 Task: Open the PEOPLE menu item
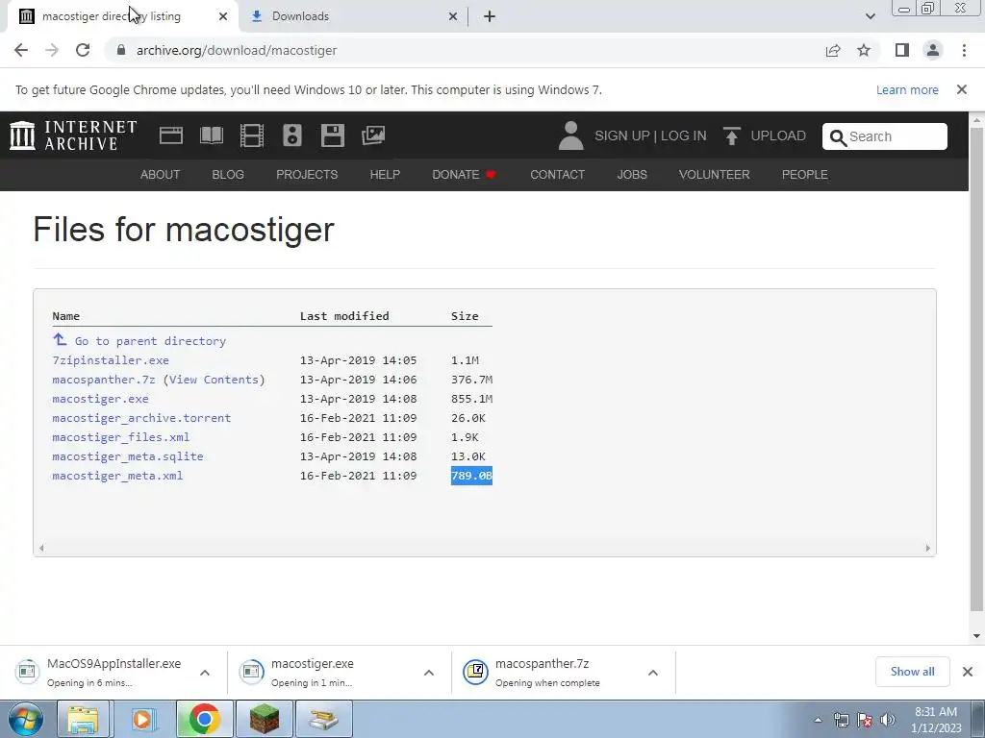click(805, 175)
